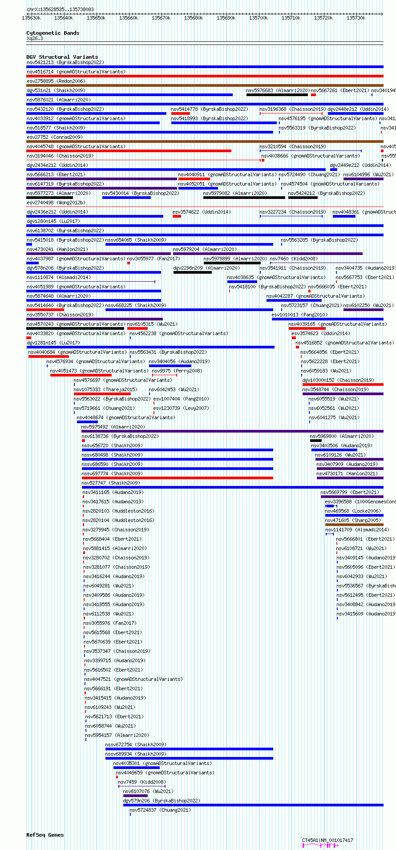The height and width of the screenshot is (850, 396).
Task: Select nsv3550737 (Chaisson2019) label
Action: pos(60,315)
